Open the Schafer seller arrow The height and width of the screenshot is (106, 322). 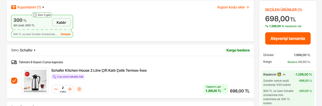35,50
